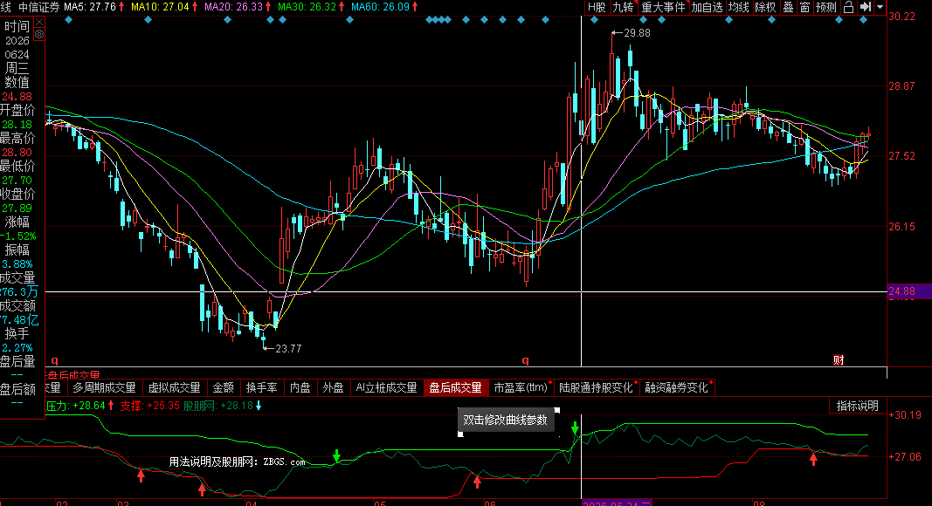This screenshot has height=506, width=932.
Task: Click the jump-to-end arrow icon
Action: click(x=866, y=7)
